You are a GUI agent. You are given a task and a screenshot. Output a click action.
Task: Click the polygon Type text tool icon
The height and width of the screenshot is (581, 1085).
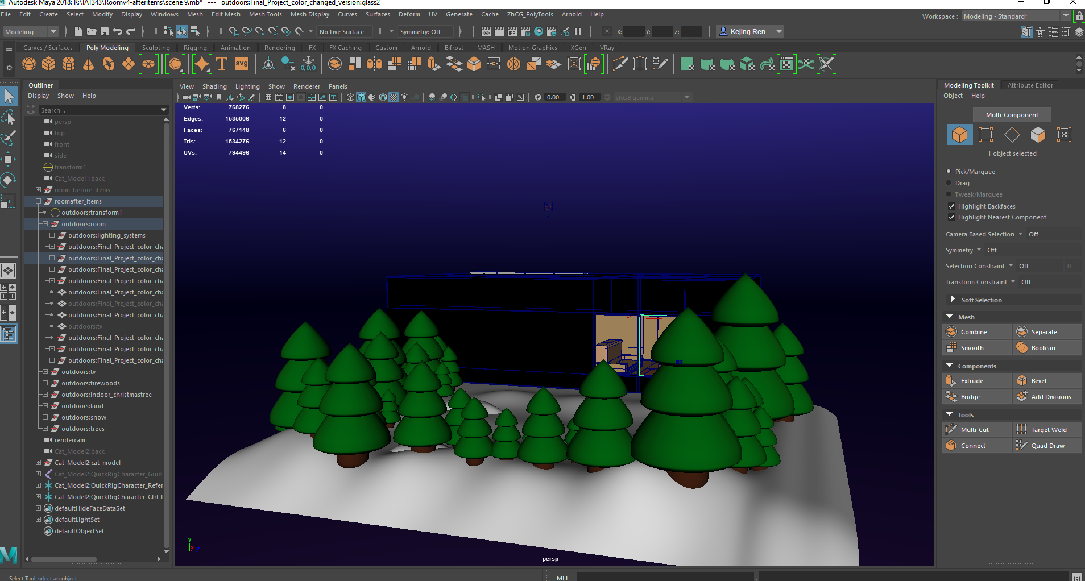click(x=222, y=64)
